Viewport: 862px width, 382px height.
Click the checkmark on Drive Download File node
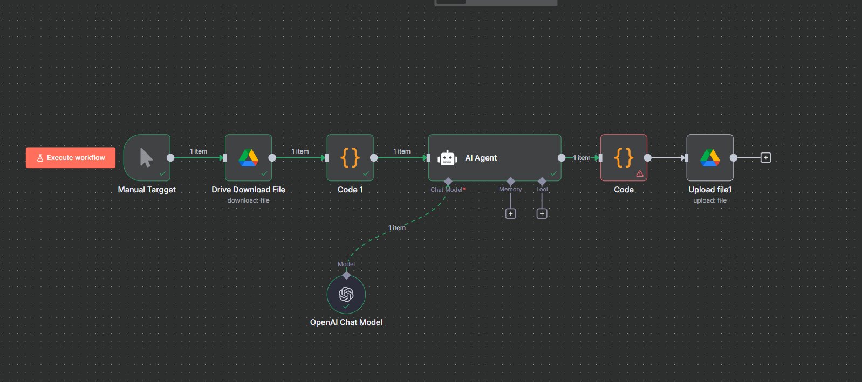(x=264, y=173)
